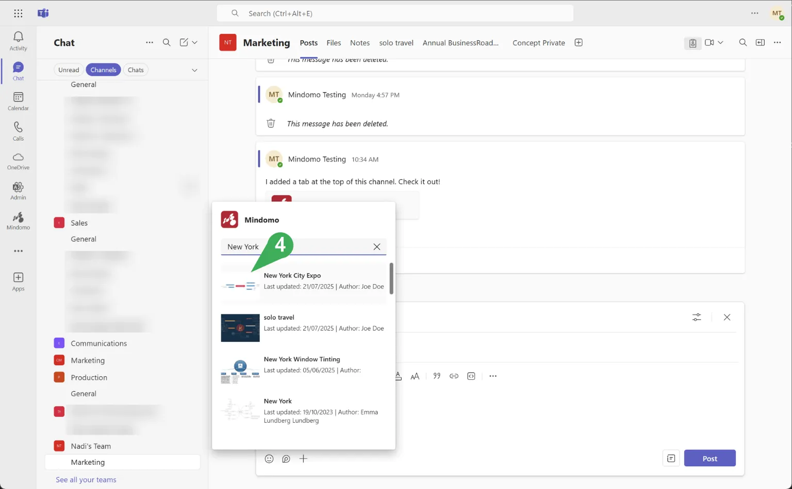
Task: Click the insert link icon
Action: click(454, 376)
